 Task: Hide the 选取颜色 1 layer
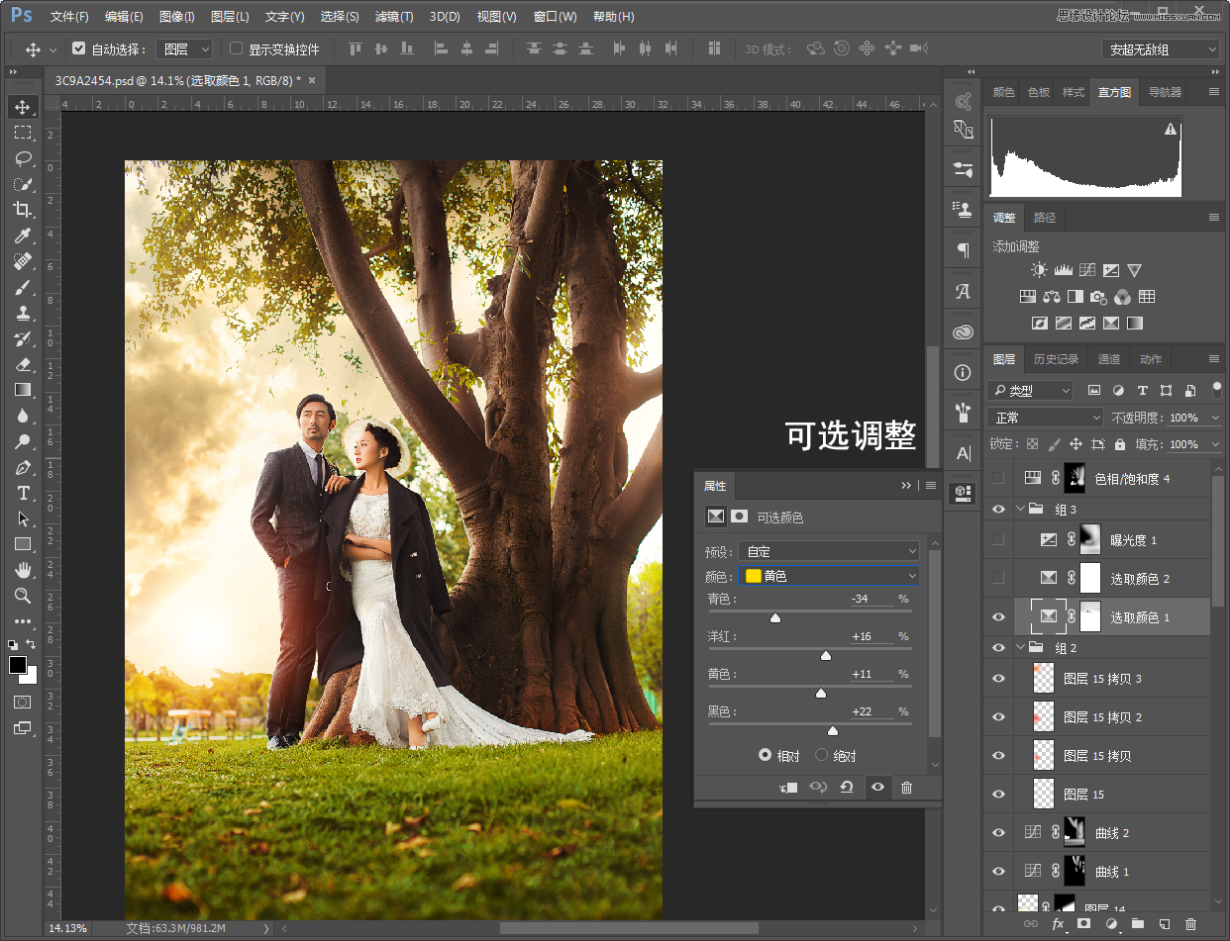point(998,617)
